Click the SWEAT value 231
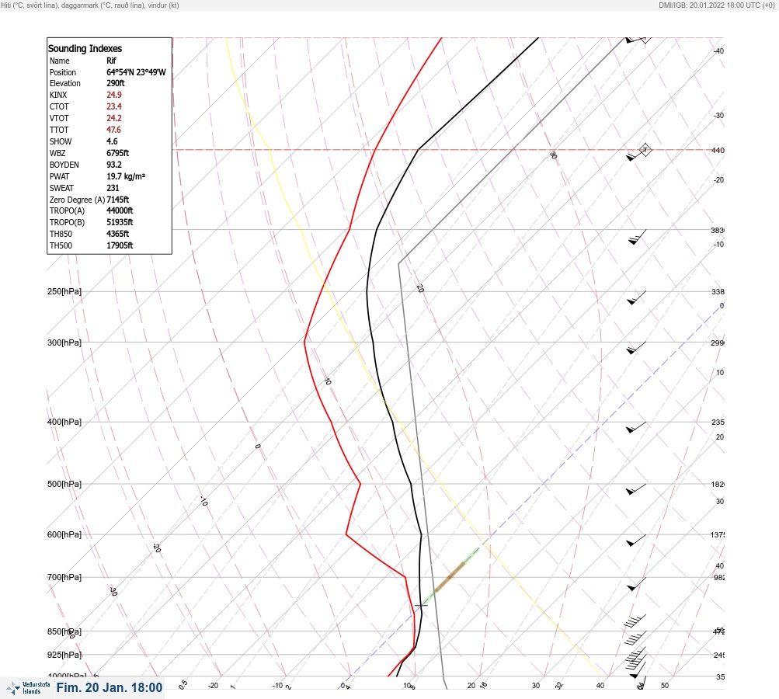 coord(113,188)
